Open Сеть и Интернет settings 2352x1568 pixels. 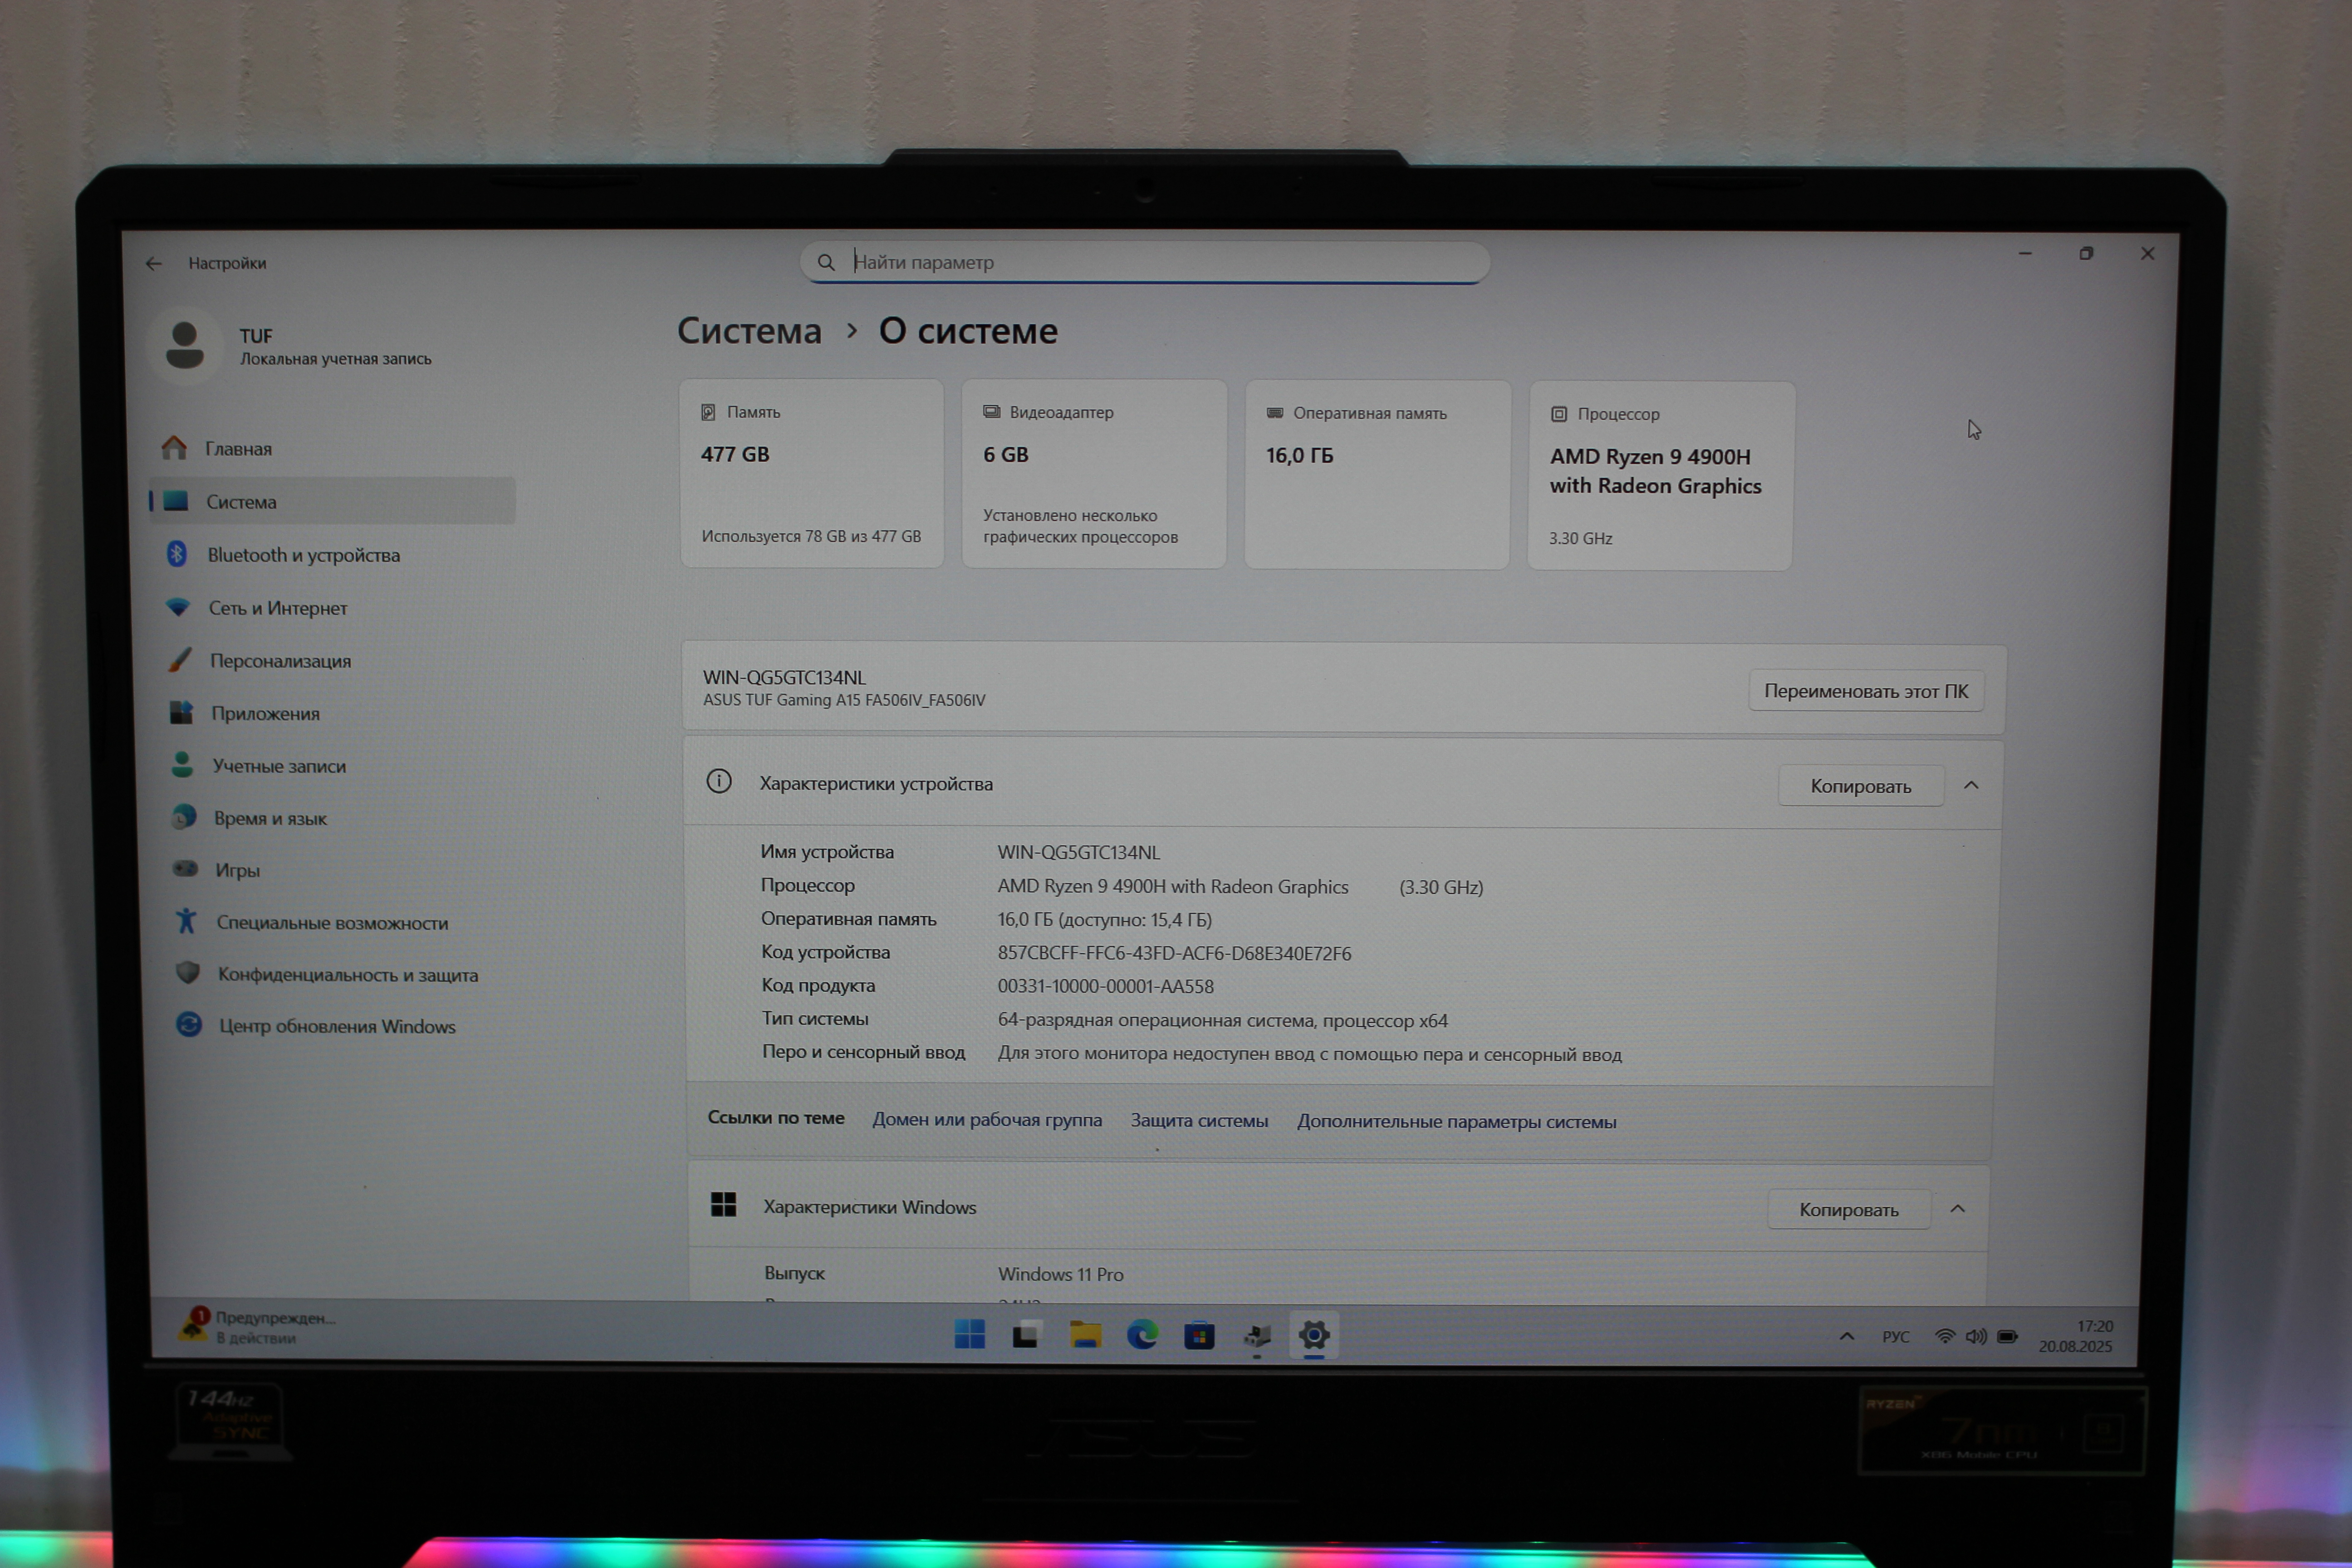277,608
